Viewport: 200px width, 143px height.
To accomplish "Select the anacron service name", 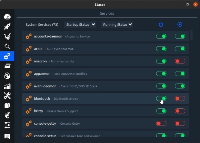I will pos(40,61).
